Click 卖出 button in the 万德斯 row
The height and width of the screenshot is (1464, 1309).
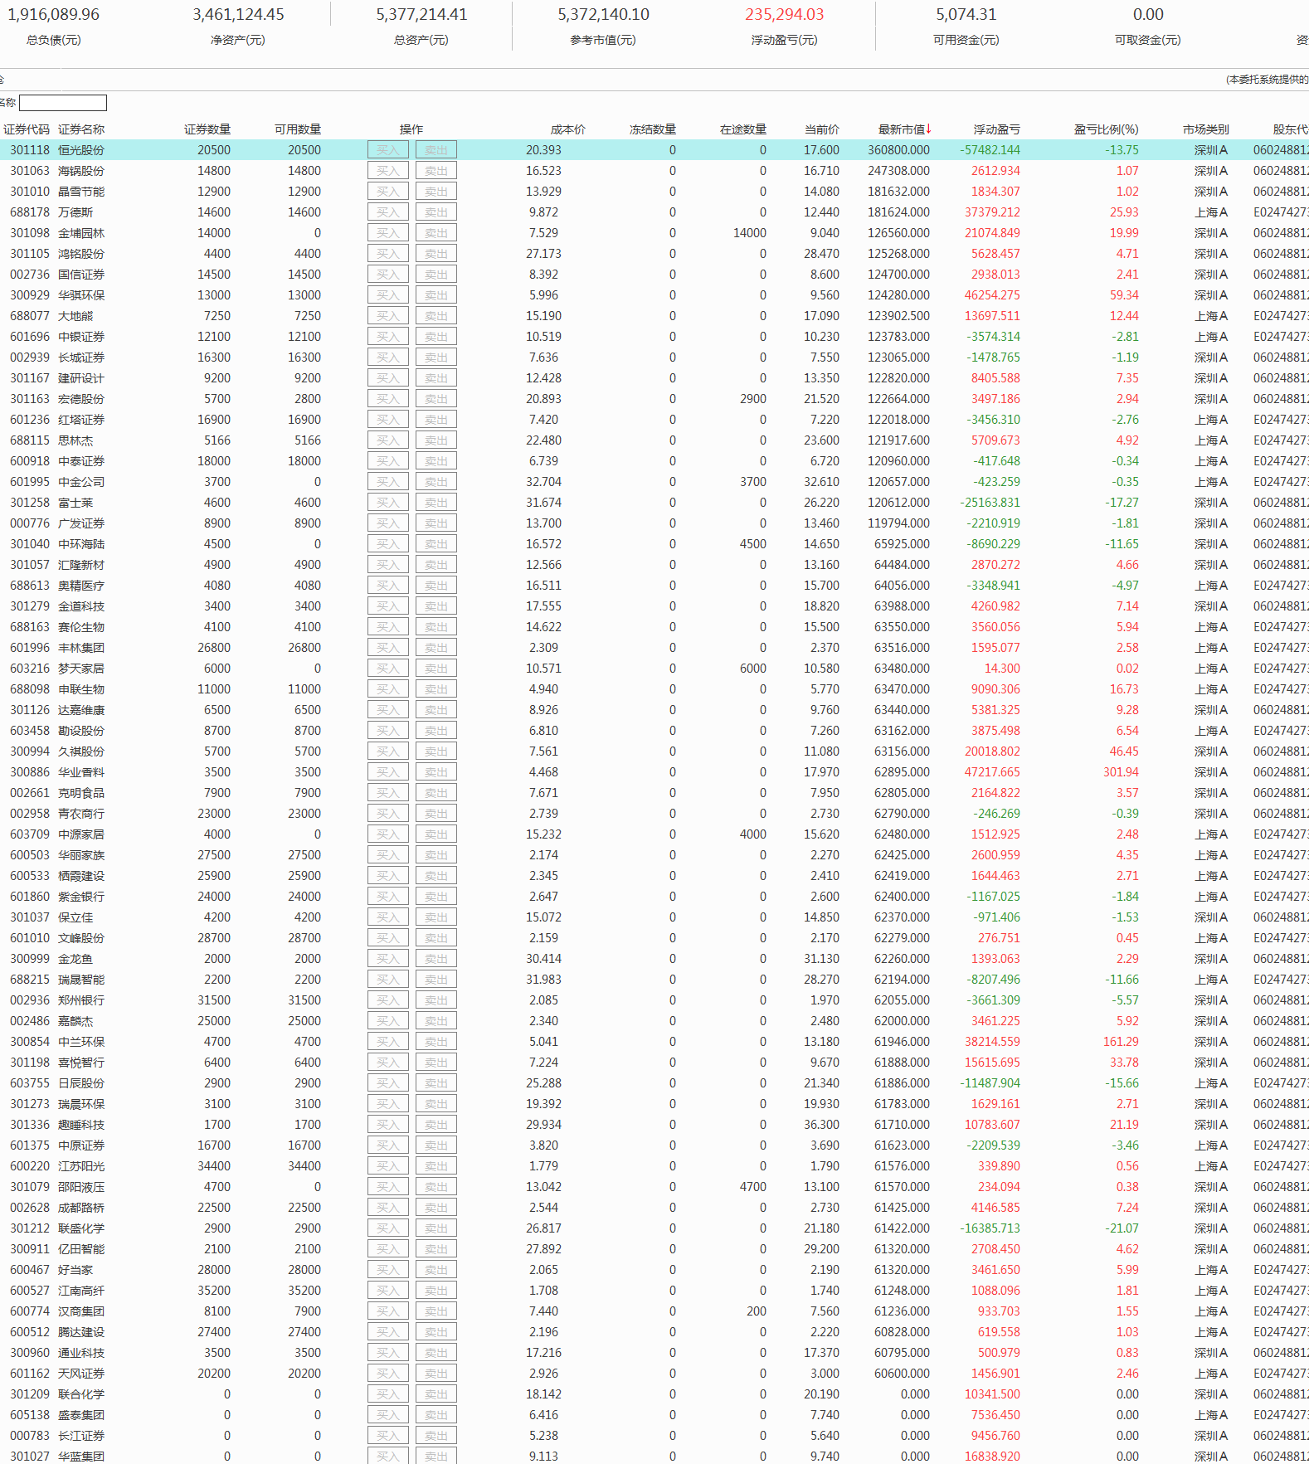pyautogui.click(x=436, y=212)
